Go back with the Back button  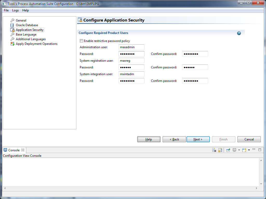click(x=174, y=139)
